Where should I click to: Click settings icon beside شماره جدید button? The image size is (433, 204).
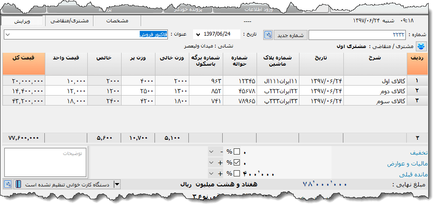[x=268, y=35]
